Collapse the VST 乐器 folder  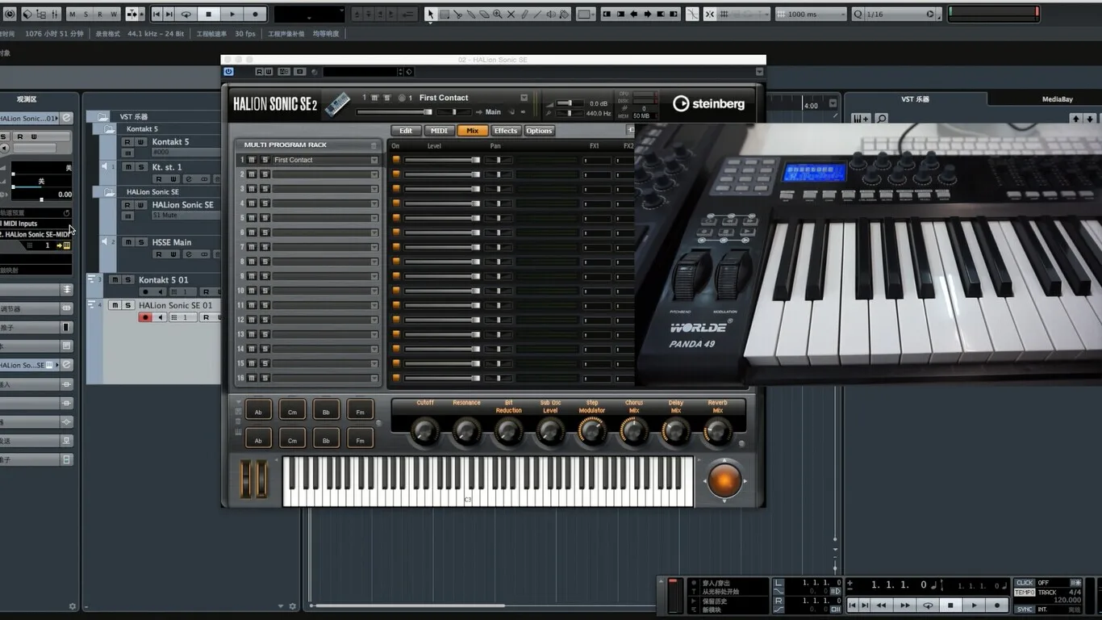click(x=102, y=116)
